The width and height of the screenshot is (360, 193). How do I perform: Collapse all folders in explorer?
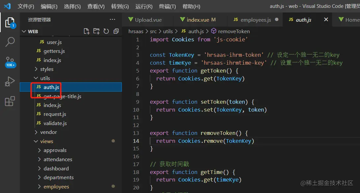116,31
